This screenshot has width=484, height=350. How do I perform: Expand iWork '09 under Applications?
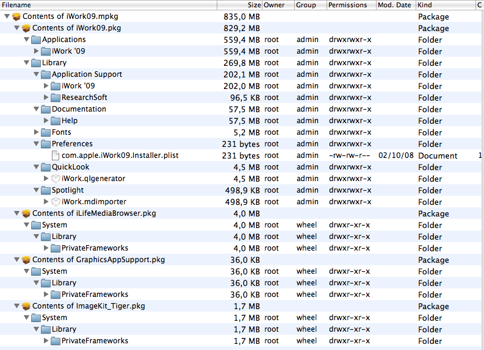(37, 51)
